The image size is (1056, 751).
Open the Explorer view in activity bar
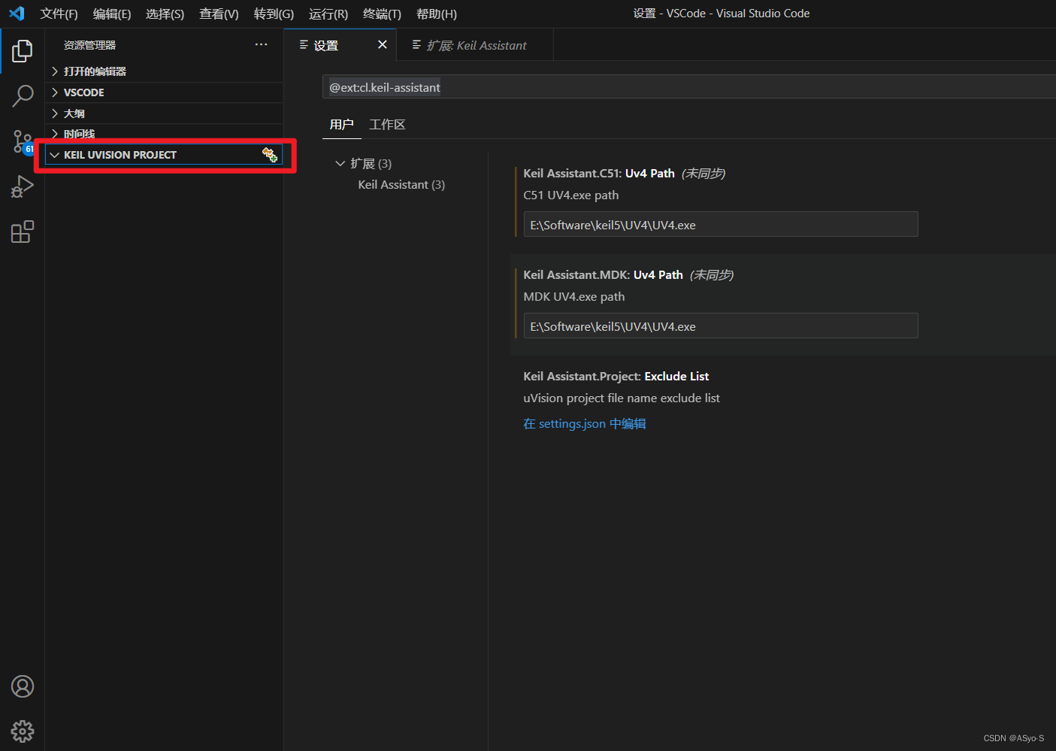coord(23,51)
